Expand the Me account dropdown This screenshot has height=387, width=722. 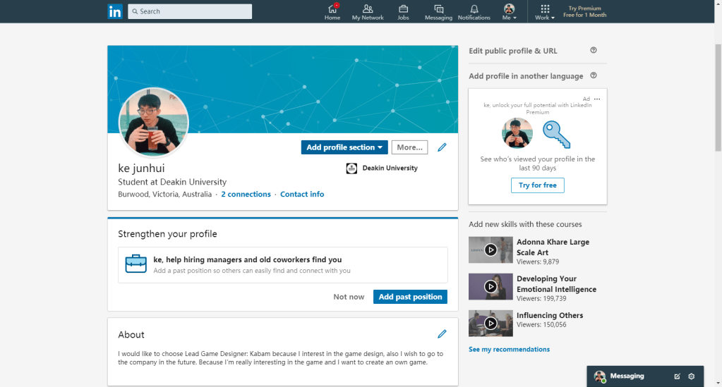[x=509, y=12]
